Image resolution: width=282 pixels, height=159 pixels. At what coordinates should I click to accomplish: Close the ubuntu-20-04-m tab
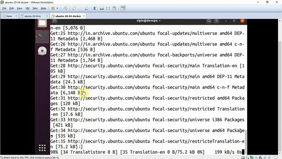(x=47, y=16)
